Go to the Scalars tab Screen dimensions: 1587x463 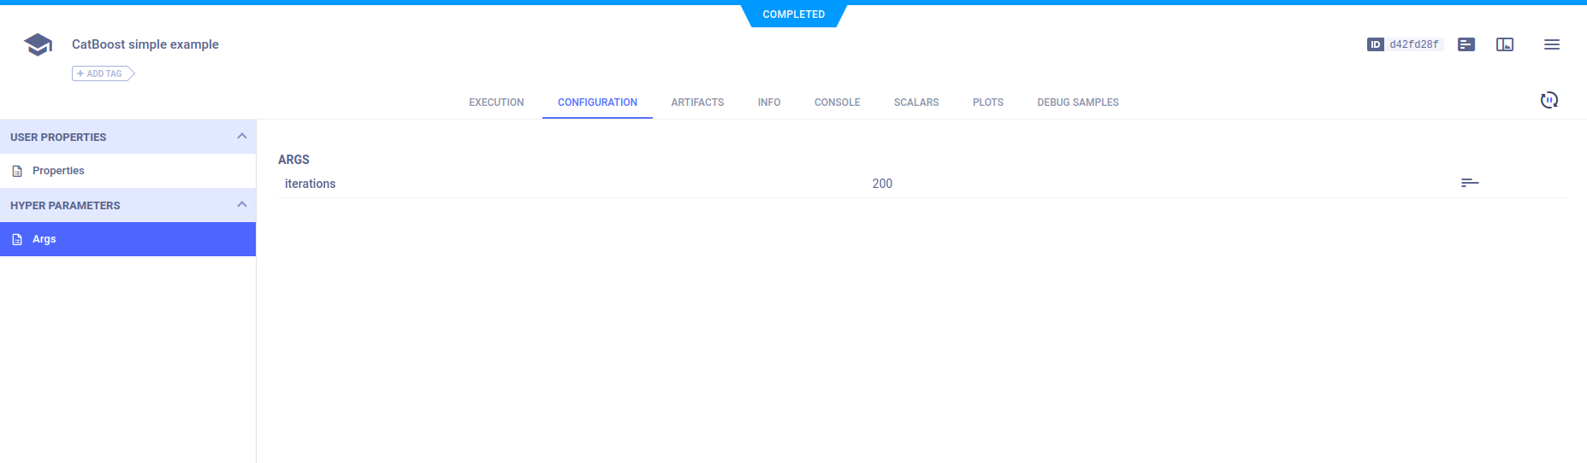[x=915, y=103]
